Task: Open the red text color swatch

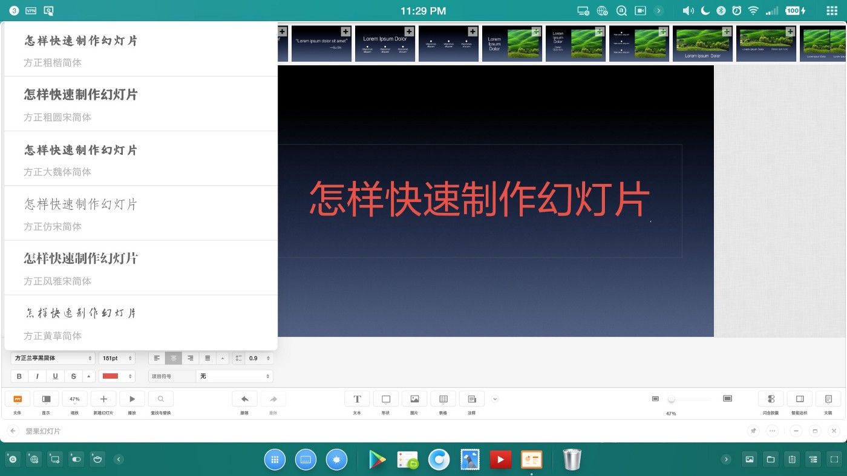Action: tap(116, 376)
